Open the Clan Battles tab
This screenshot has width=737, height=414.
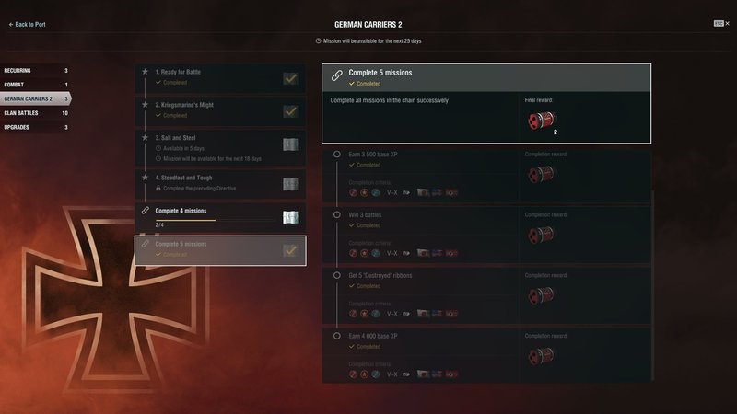click(35, 113)
